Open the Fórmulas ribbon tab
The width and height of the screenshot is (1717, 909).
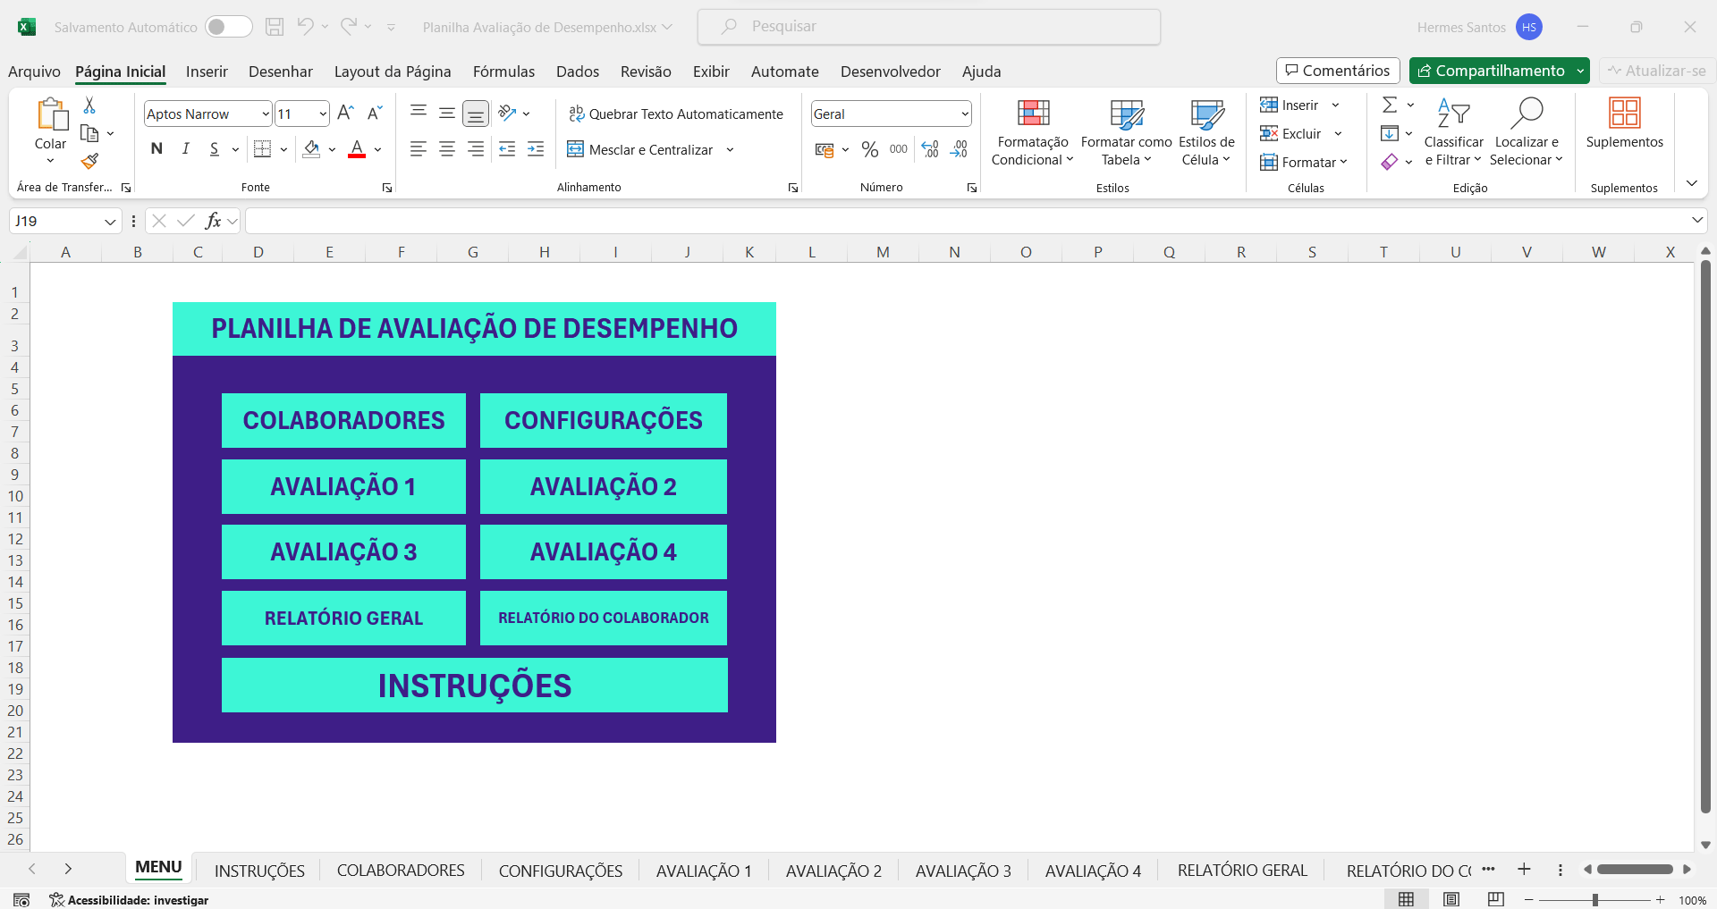pyautogui.click(x=503, y=72)
